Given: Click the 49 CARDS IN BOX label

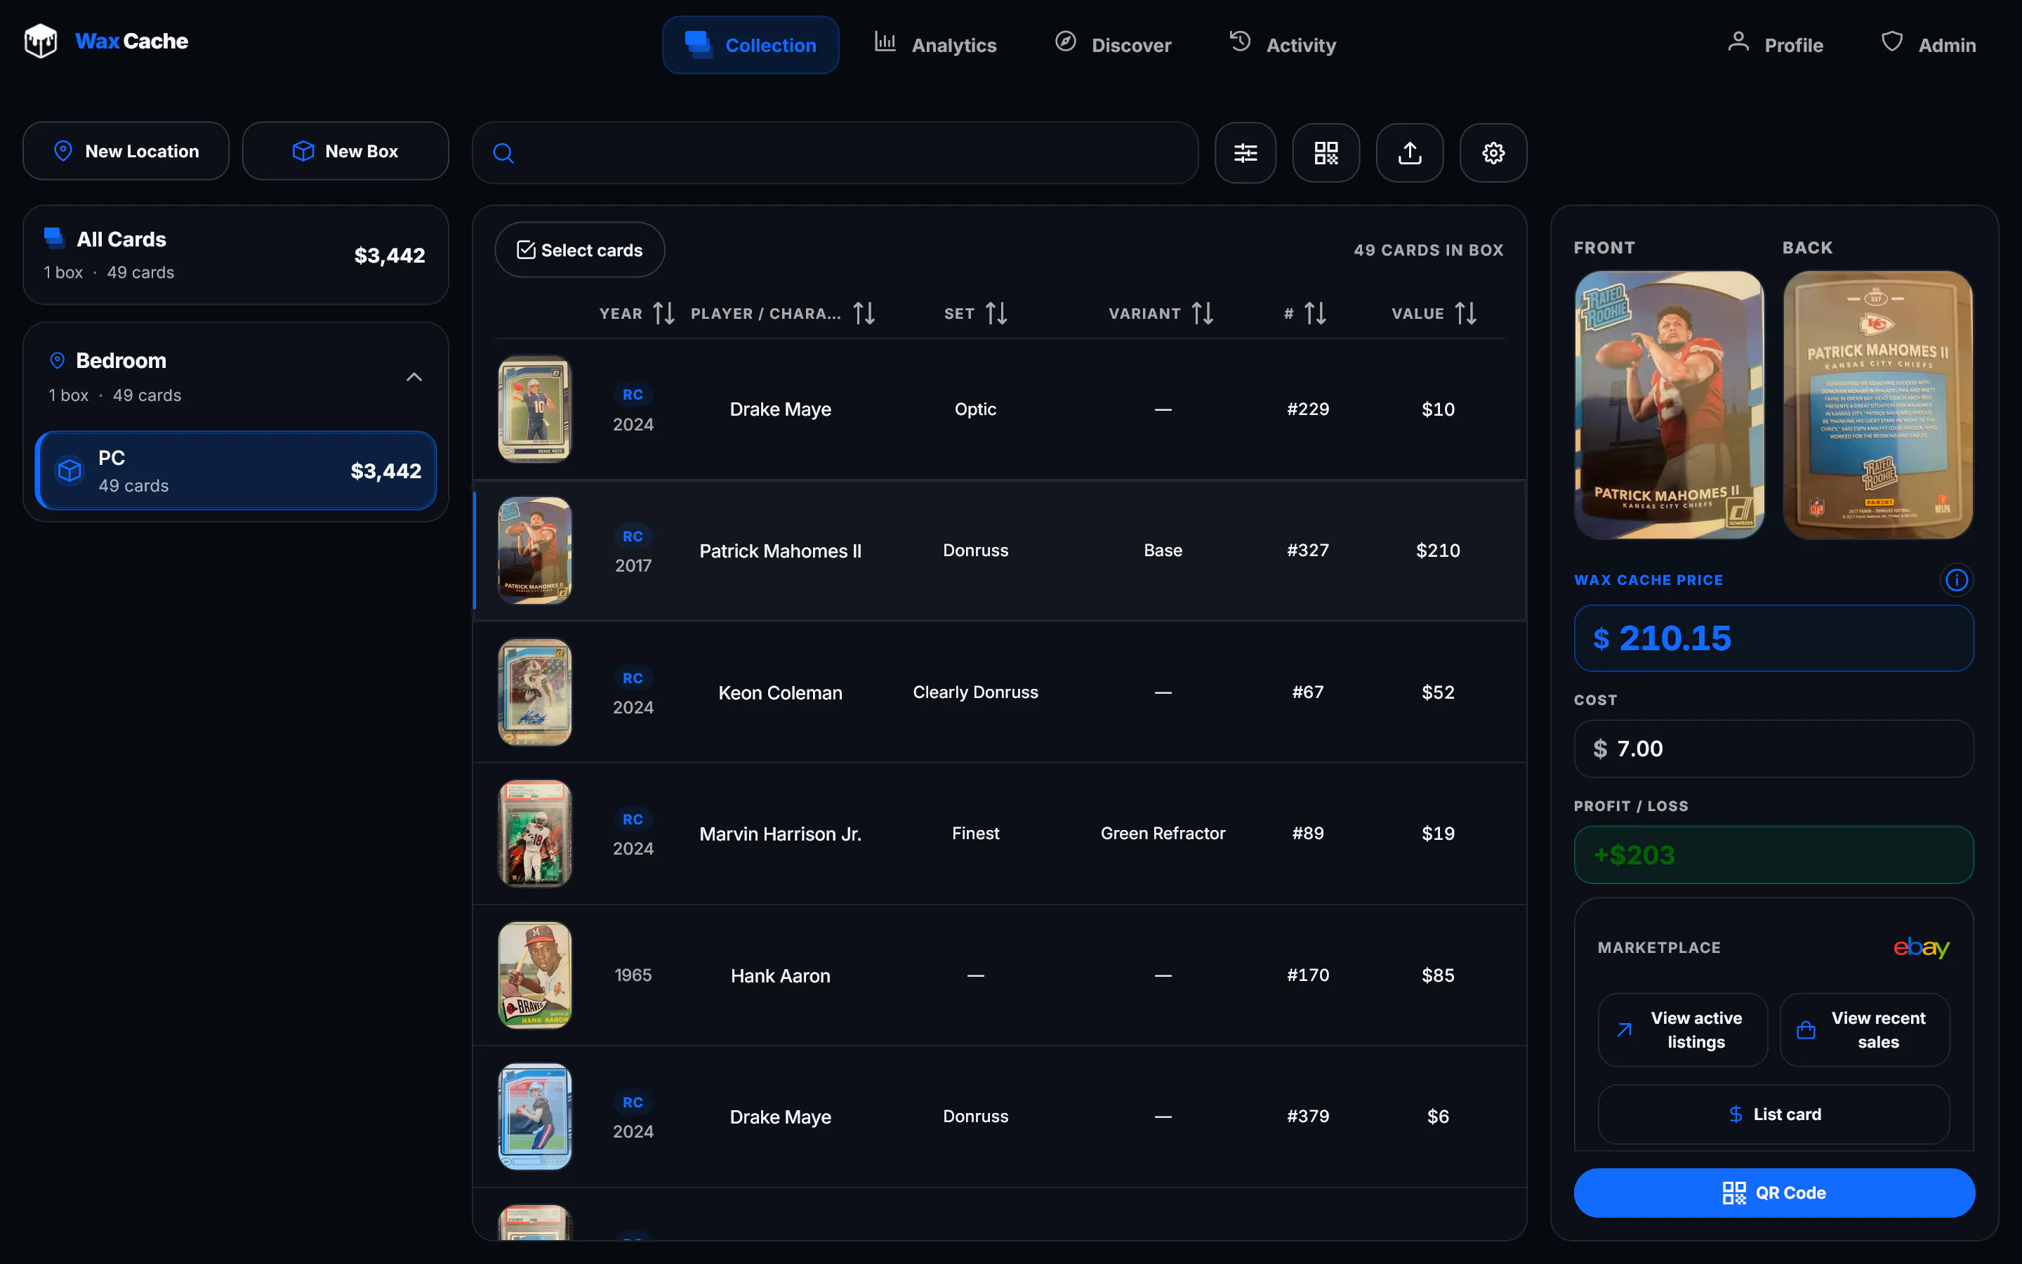Looking at the screenshot, I should 1428,250.
